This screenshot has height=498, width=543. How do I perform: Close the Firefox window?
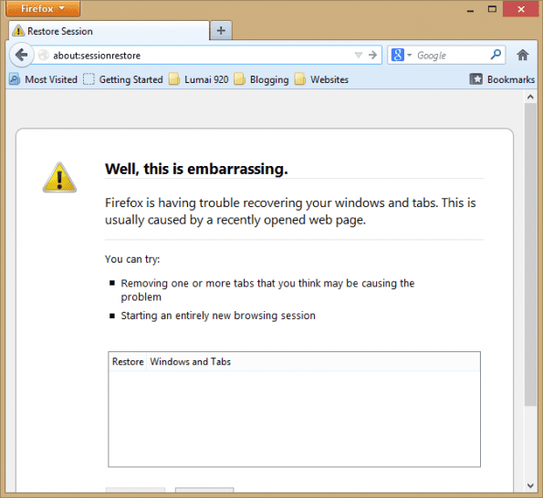click(521, 9)
